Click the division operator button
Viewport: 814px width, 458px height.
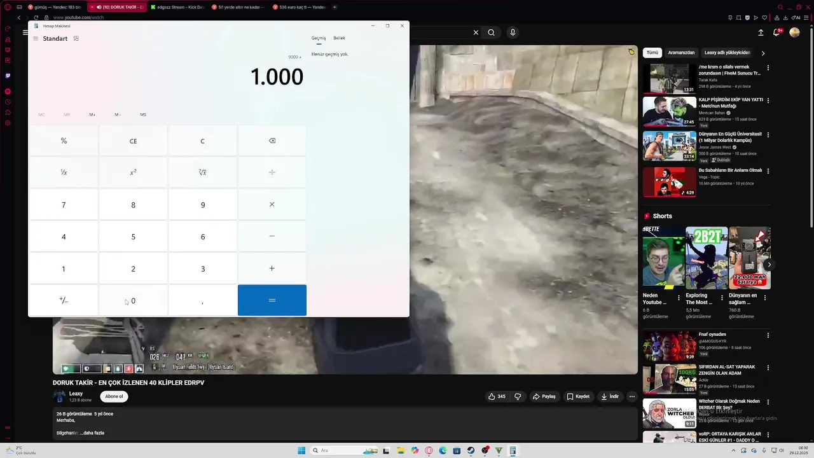tap(272, 172)
